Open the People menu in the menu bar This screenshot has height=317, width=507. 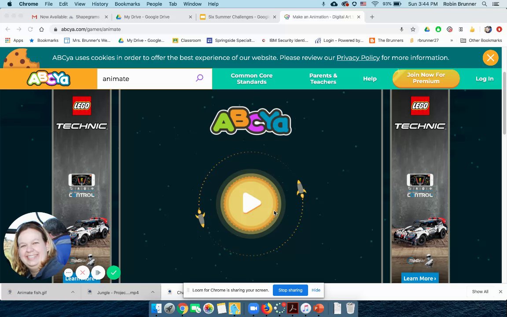pos(154,4)
